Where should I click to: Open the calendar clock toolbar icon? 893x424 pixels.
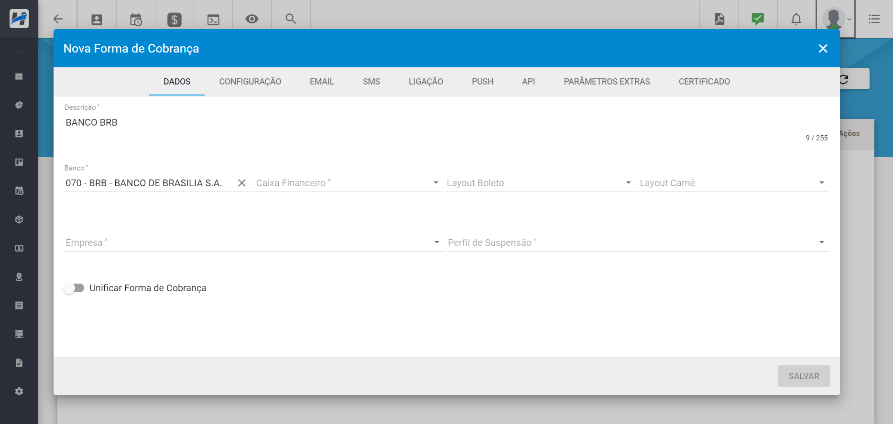click(136, 20)
